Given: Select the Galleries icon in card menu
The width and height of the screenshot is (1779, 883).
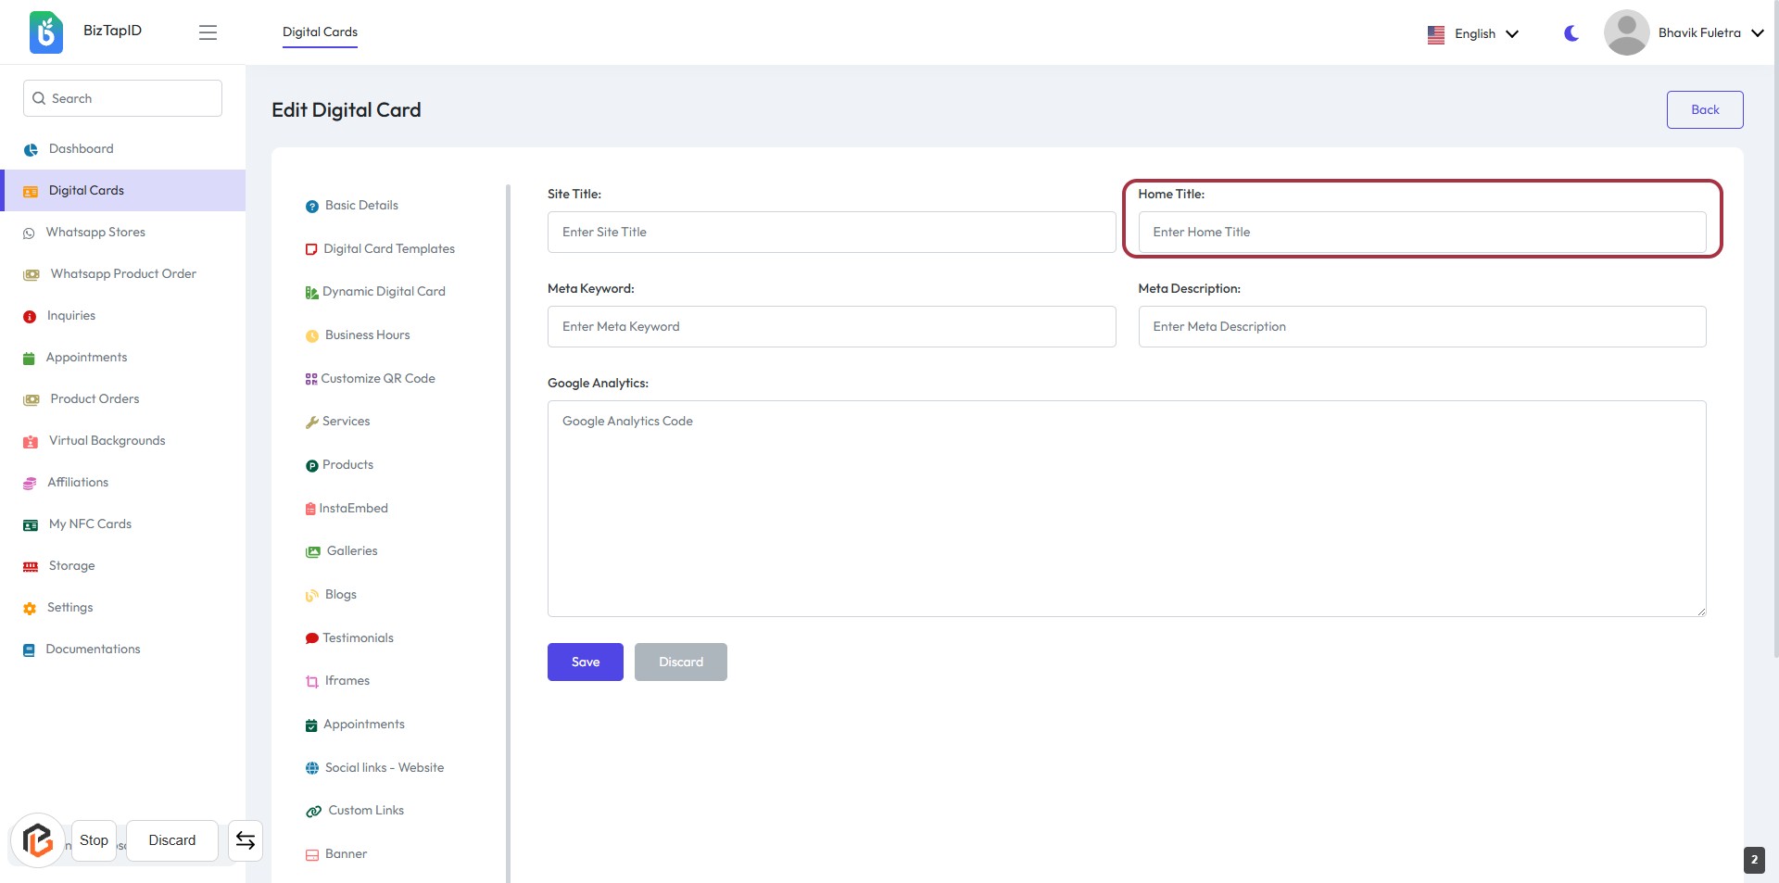Looking at the screenshot, I should pyautogui.click(x=313, y=552).
